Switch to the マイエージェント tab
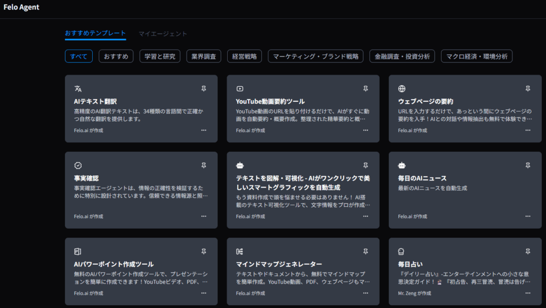Viewport: 546px width, 308px height. [163, 34]
